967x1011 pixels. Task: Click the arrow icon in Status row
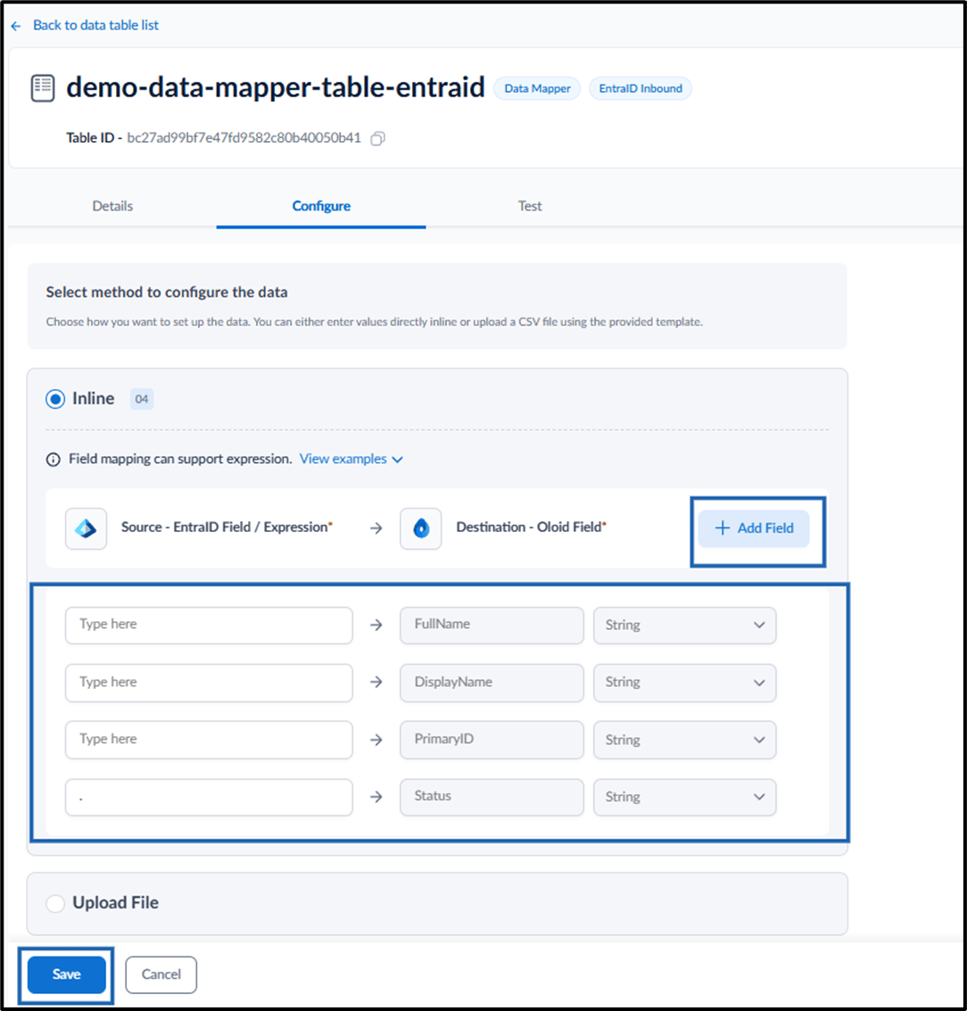tap(376, 797)
